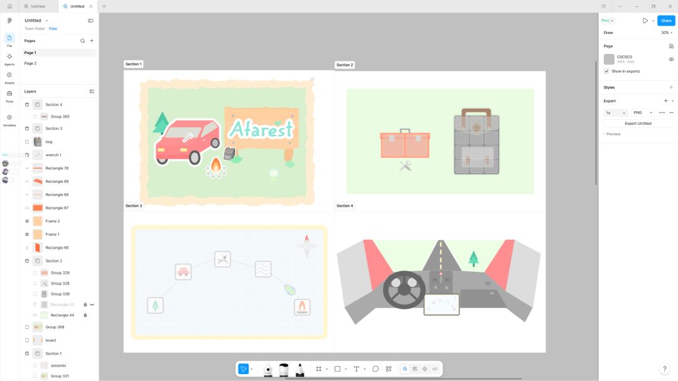Add a new style with the plus icon

click(671, 87)
